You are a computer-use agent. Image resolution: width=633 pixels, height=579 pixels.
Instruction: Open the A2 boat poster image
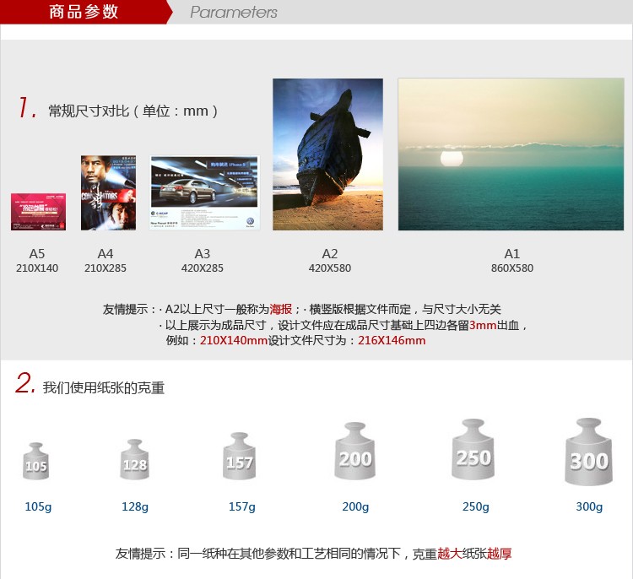(x=327, y=154)
